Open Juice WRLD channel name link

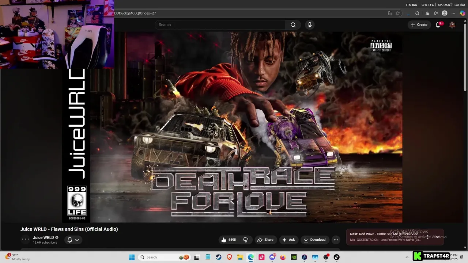(43, 237)
